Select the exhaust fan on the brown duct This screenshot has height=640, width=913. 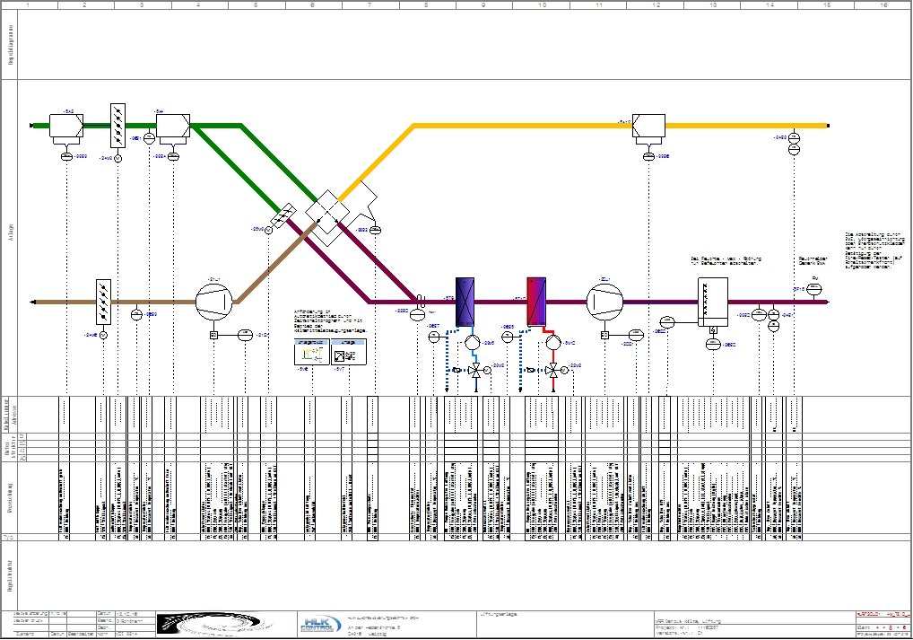213,302
